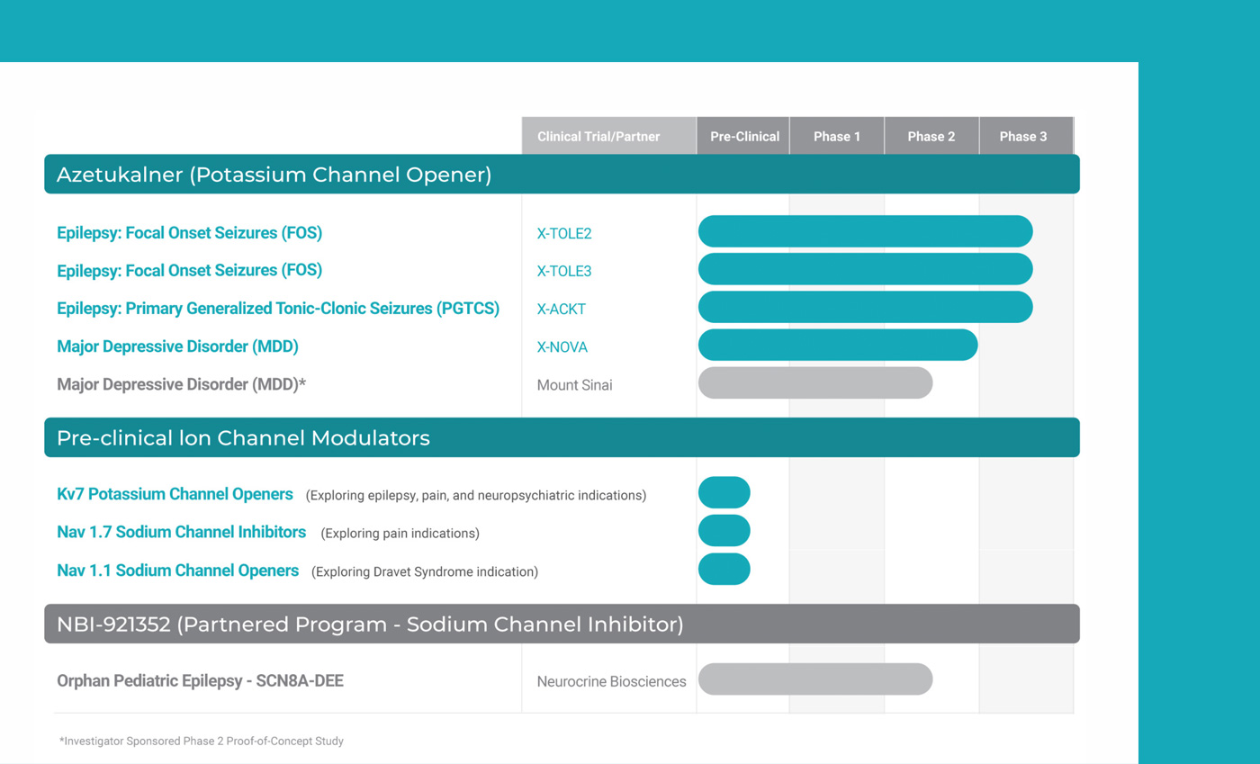1260x764 pixels.
Task: Open the Nav 1.1 Sodium Channel Openers link
Action: coord(177,571)
